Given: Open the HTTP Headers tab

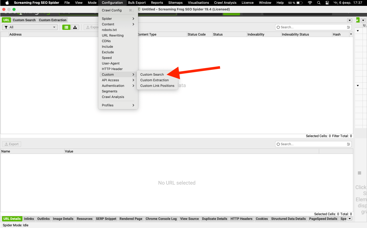Looking at the screenshot, I should (241, 219).
